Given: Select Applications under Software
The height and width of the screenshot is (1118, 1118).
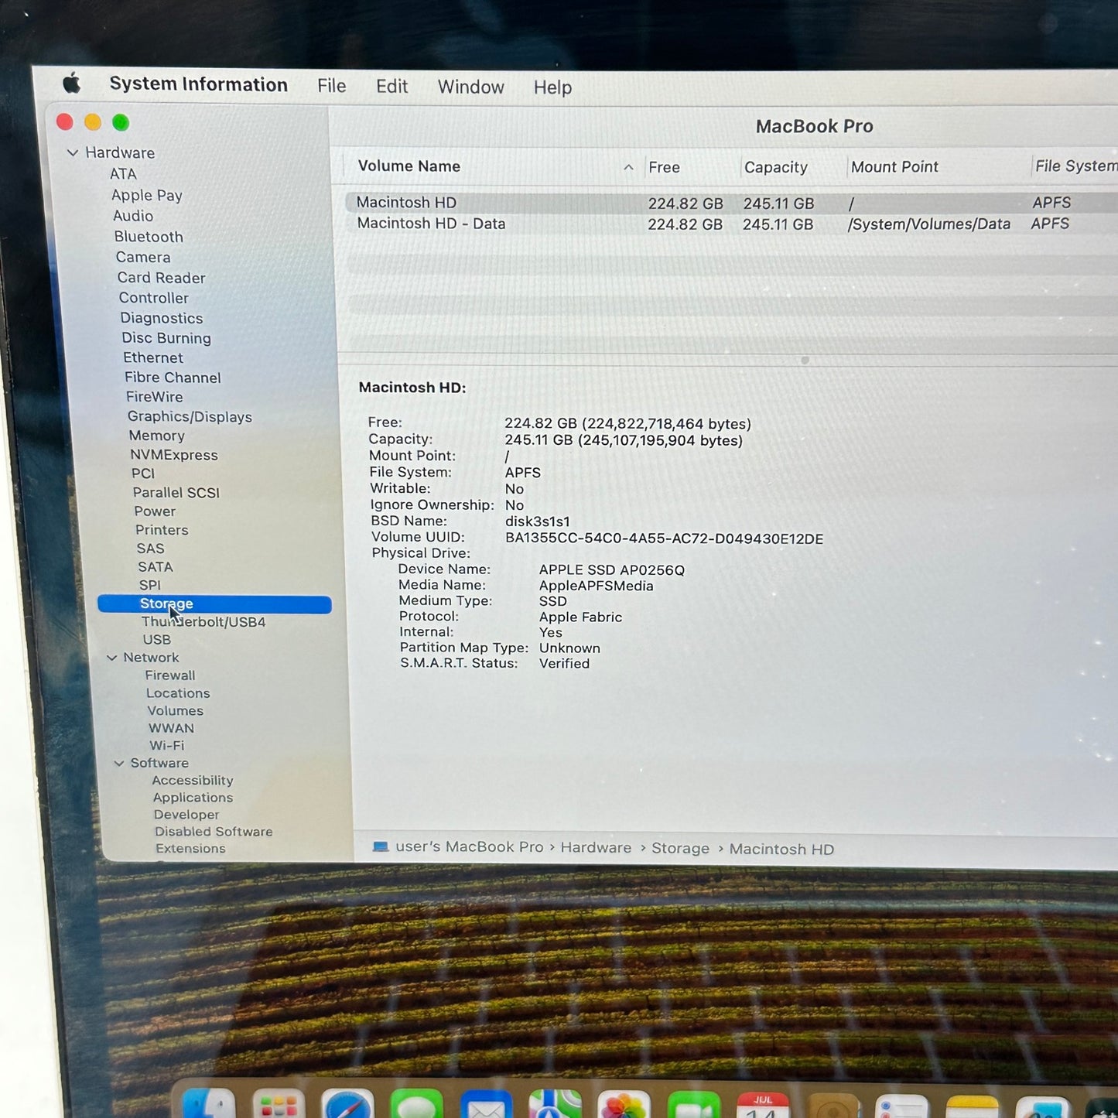Looking at the screenshot, I should [193, 798].
